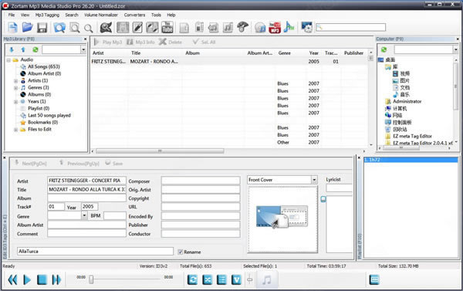
Task: Toggle the Rename checkbox
Action: 181,252
